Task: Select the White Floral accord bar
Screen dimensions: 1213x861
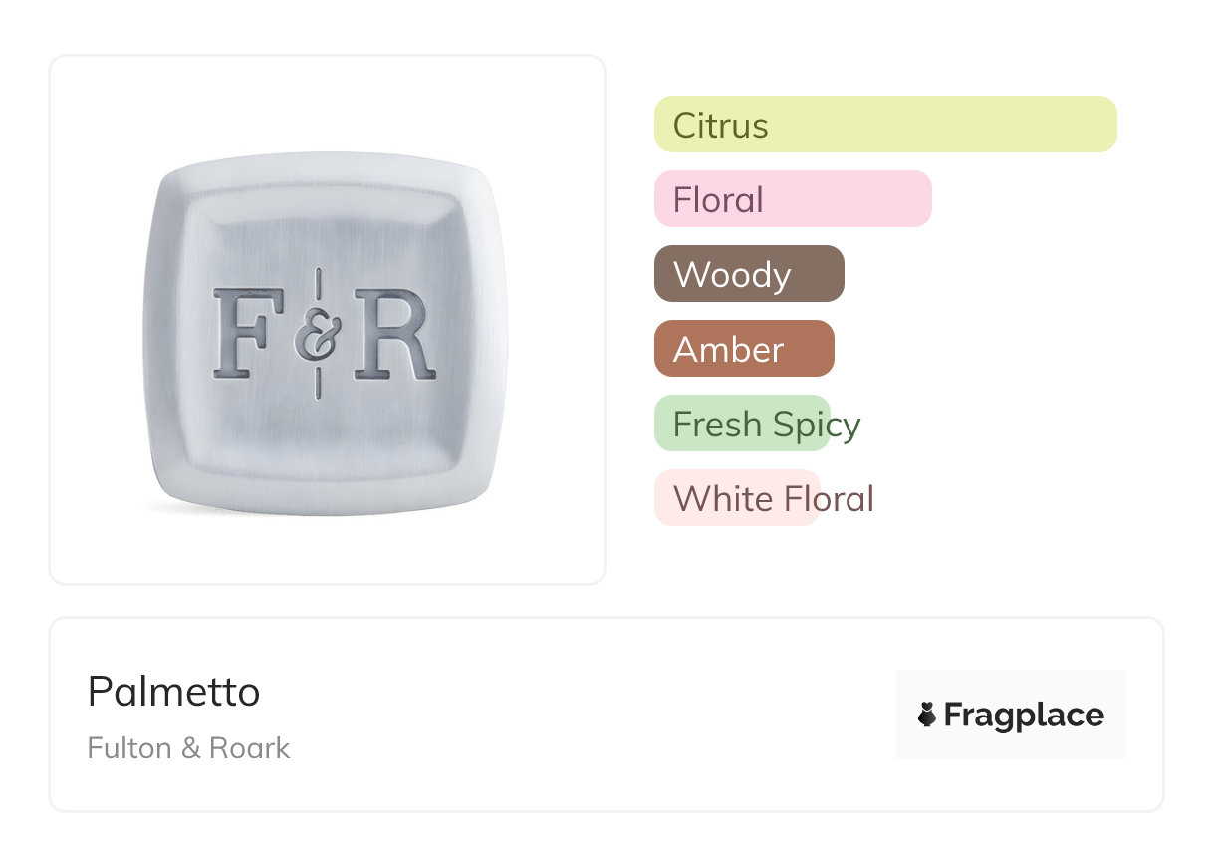Action: (737, 498)
